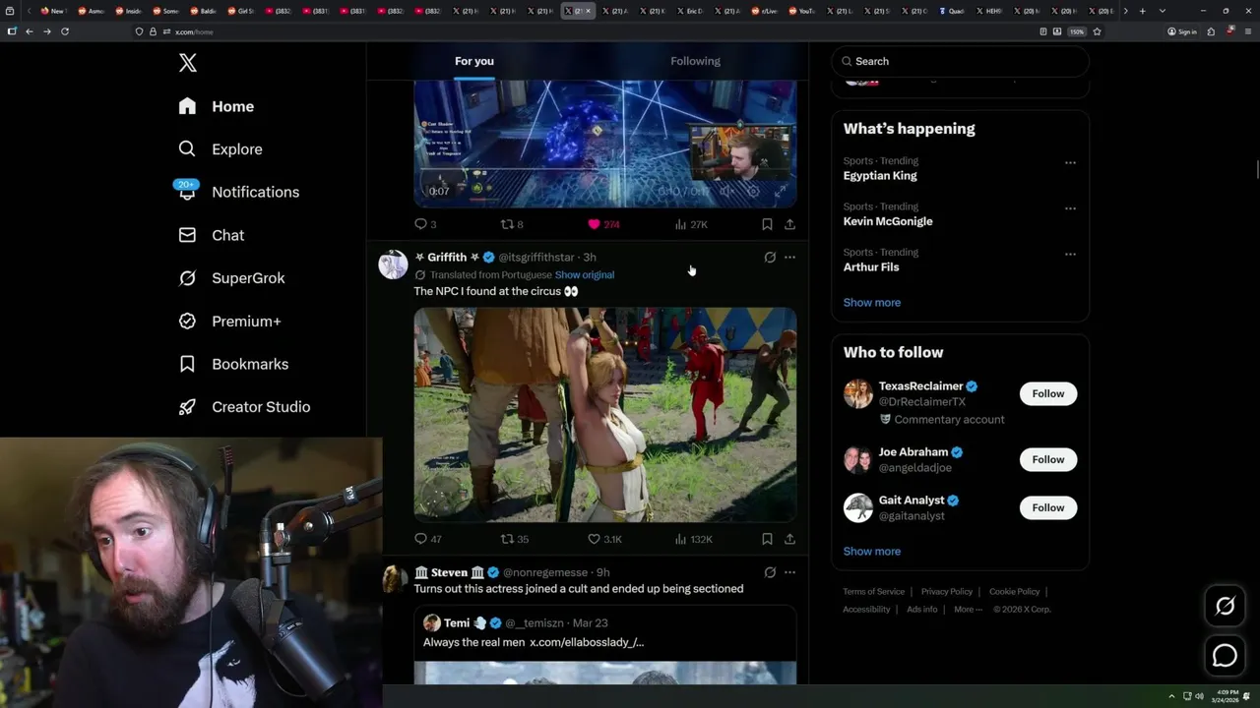This screenshot has height=708, width=1260.
Task: Open more options on Griffith's post
Action: (789, 258)
